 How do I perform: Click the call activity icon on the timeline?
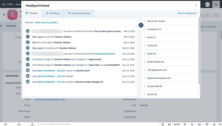pos(27,37)
